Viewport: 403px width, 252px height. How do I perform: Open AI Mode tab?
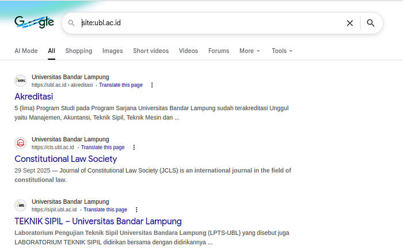click(x=26, y=51)
